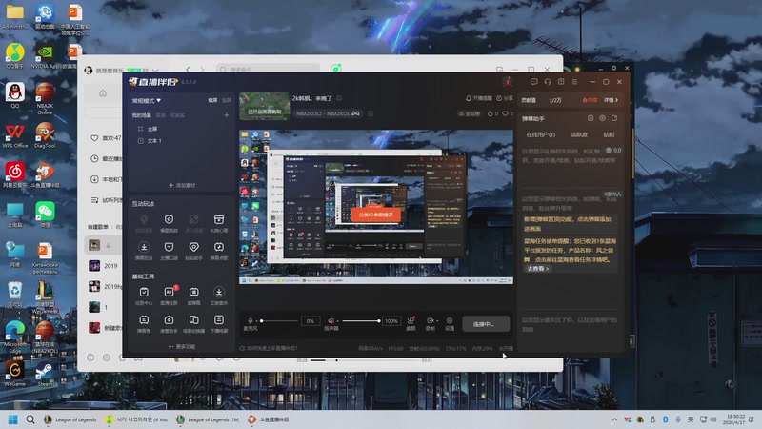The image size is (762, 429).
Task: Open dropdown arrow beside 录制
Action: click(x=437, y=321)
